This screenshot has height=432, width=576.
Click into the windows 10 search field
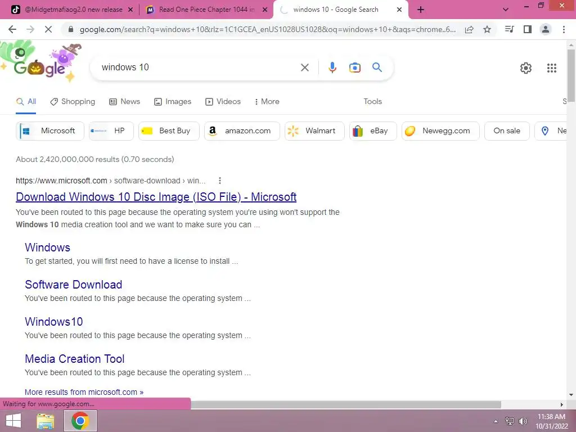click(x=199, y=67)
